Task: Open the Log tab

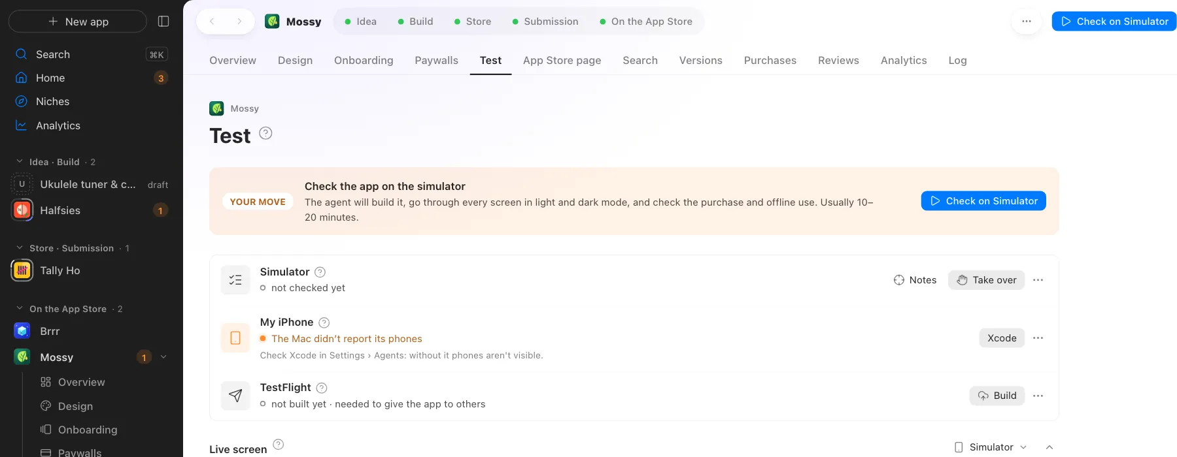Action: (x=957, y=60)
